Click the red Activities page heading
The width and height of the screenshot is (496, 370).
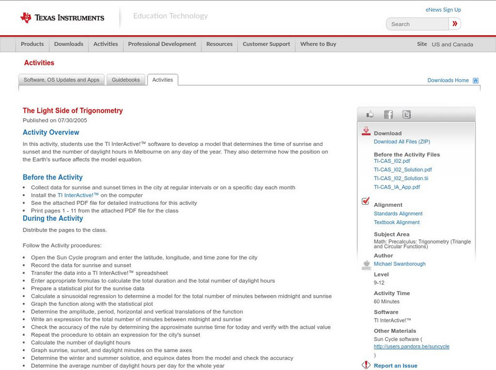39,63
